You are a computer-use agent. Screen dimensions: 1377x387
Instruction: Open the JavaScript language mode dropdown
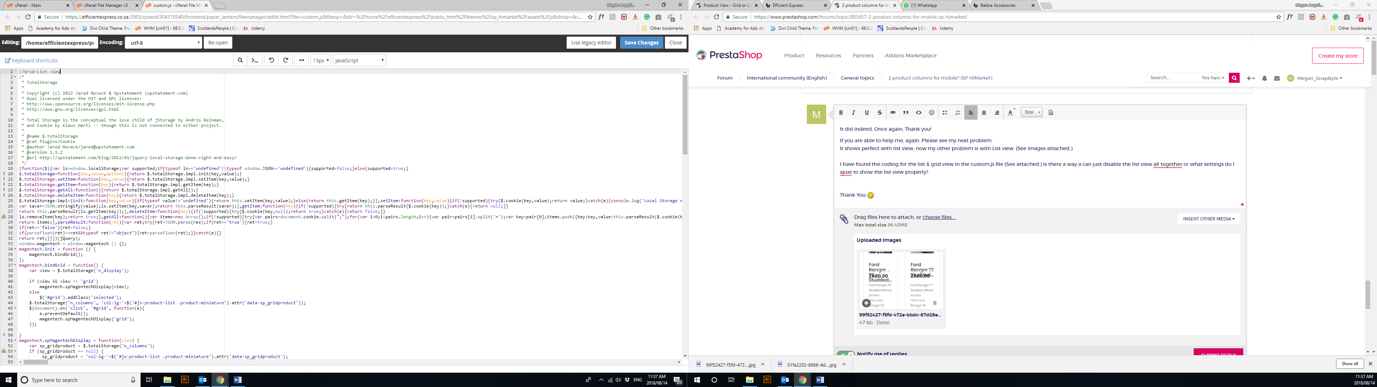[x=359, y=61]
